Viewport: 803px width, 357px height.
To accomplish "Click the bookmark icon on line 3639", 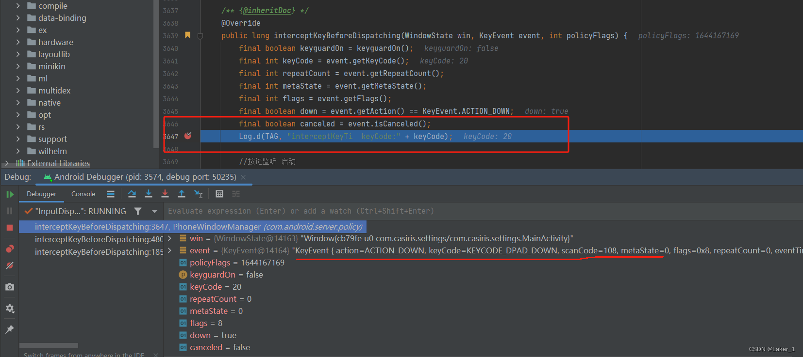I will (187, 35).
